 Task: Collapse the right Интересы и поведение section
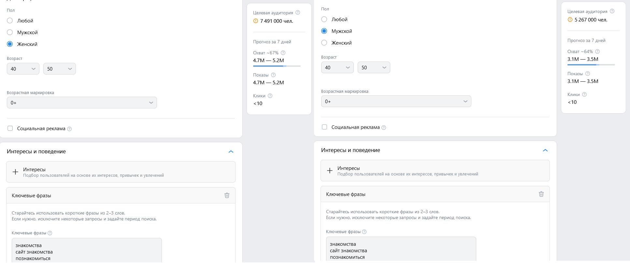(x=545, y=150)
